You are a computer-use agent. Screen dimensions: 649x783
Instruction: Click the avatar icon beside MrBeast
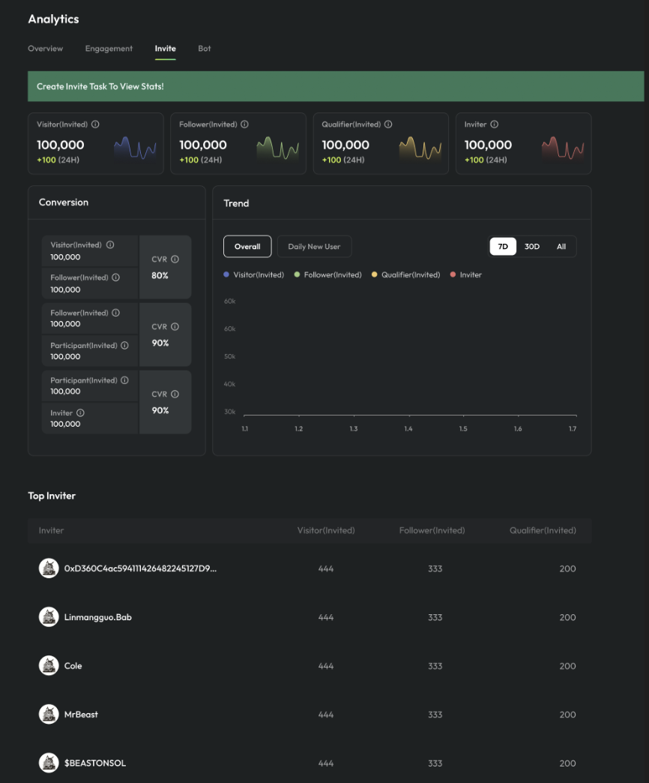point(49,714)
